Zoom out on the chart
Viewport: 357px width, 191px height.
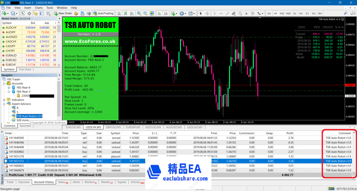pyautogui.click(x=145, y=14)
